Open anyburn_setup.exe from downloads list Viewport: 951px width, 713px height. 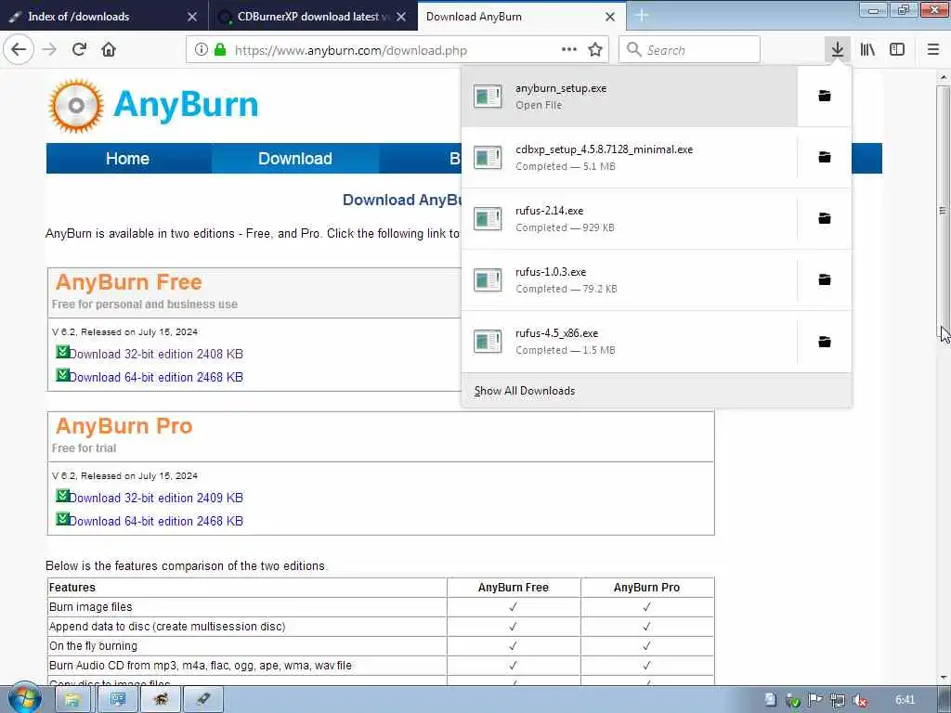coord(629,97)
